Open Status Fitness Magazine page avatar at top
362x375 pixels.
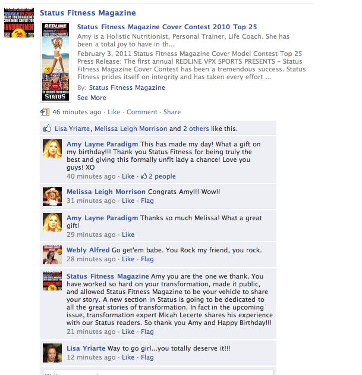tap(19, 23)
